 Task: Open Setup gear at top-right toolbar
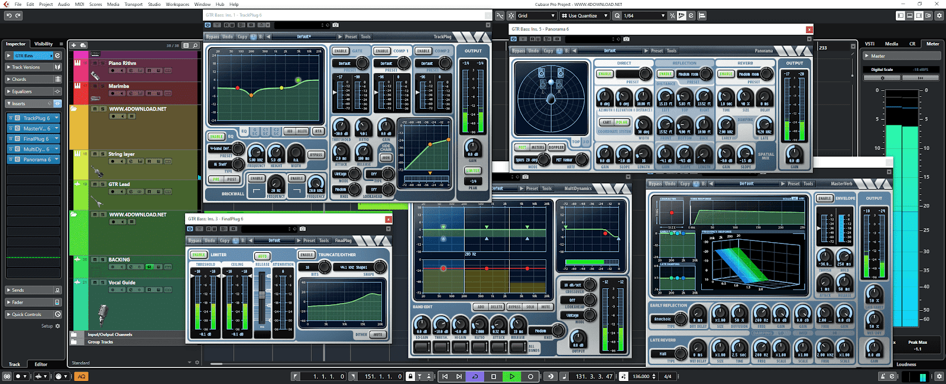pos(939,15)
